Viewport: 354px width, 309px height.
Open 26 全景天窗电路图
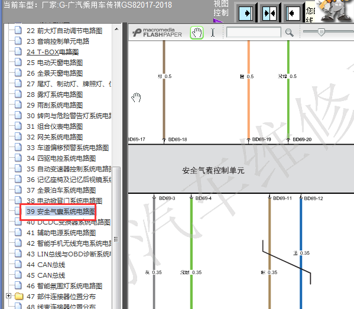tap(54, 73)
